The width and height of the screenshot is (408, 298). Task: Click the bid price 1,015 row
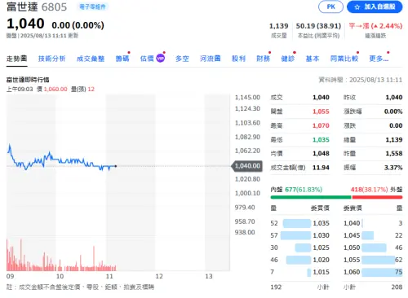pos(299,272)
